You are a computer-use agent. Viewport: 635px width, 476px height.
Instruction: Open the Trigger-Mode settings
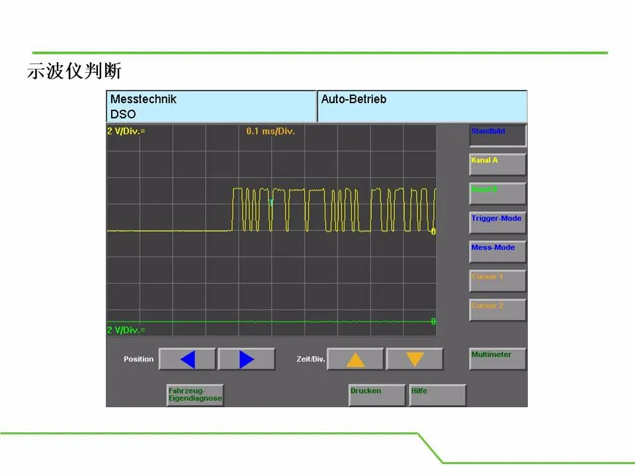click(x=497, y=223)
